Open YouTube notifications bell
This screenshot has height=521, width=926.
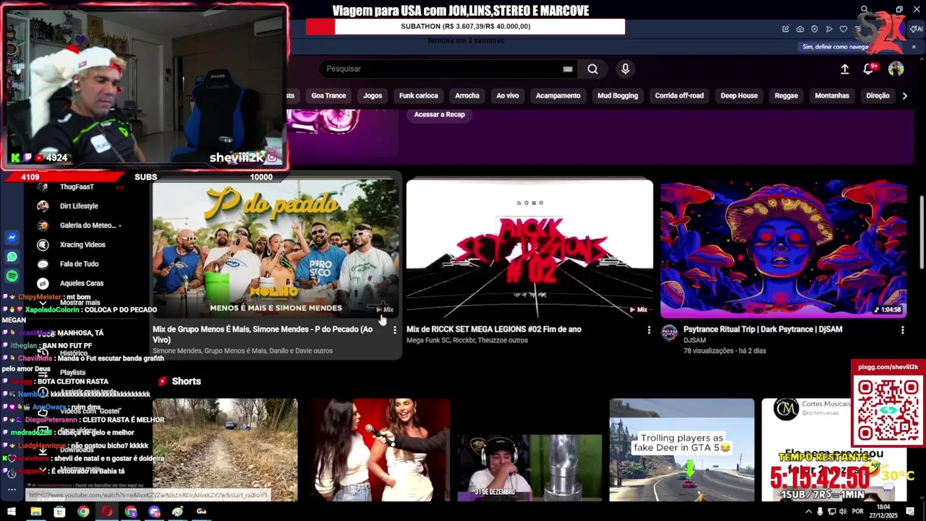(869, 69)
